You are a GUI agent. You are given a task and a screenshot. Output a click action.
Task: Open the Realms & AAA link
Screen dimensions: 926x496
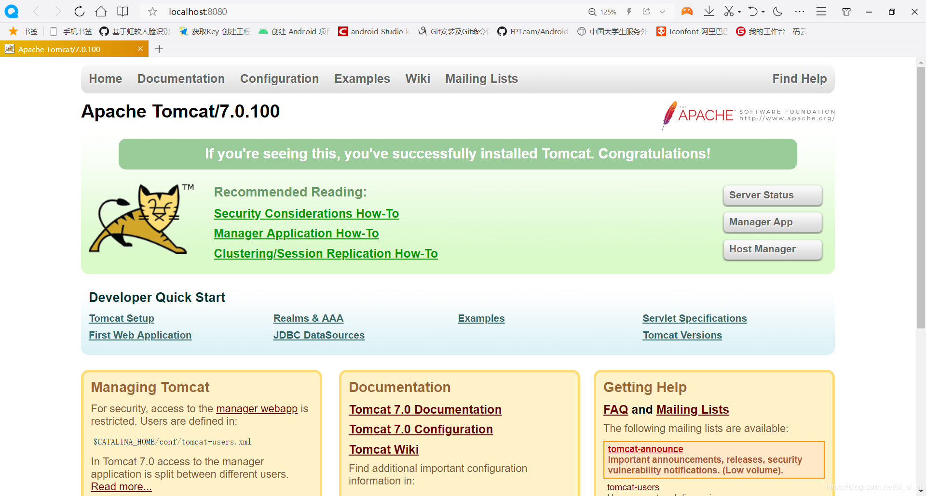(x=308, y=318)
